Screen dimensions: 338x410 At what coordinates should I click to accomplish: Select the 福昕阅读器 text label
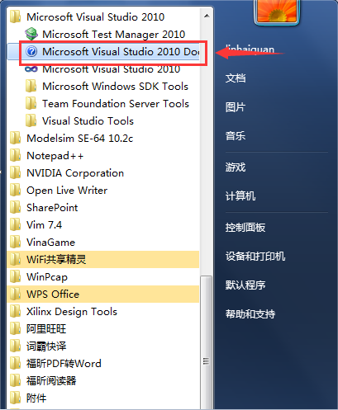(51, 381)
